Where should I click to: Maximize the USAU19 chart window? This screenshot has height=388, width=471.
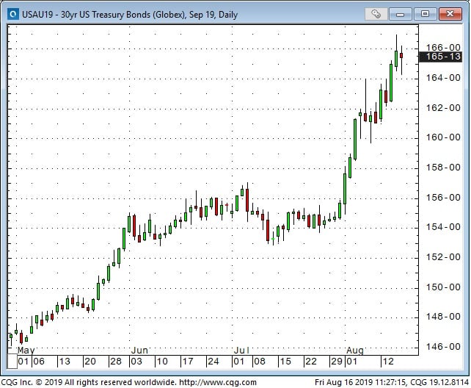coord(425,14)
